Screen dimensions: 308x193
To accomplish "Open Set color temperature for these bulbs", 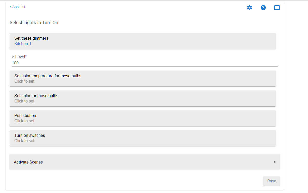I will pyautogui.click(x=143, y=79).
